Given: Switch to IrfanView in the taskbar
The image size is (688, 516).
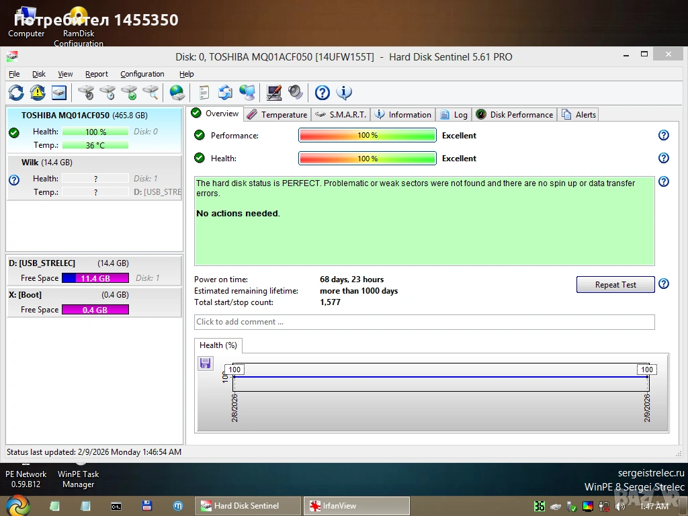Looking at the screenshot, I should [x=356, y=506].
